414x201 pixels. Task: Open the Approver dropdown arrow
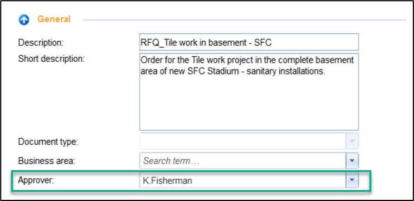352,180
